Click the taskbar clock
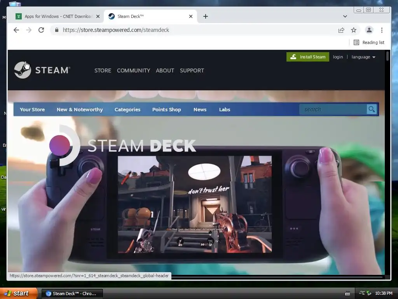Image resolution: width=398 pixels, height=299 pixels. tap(384, 294)
